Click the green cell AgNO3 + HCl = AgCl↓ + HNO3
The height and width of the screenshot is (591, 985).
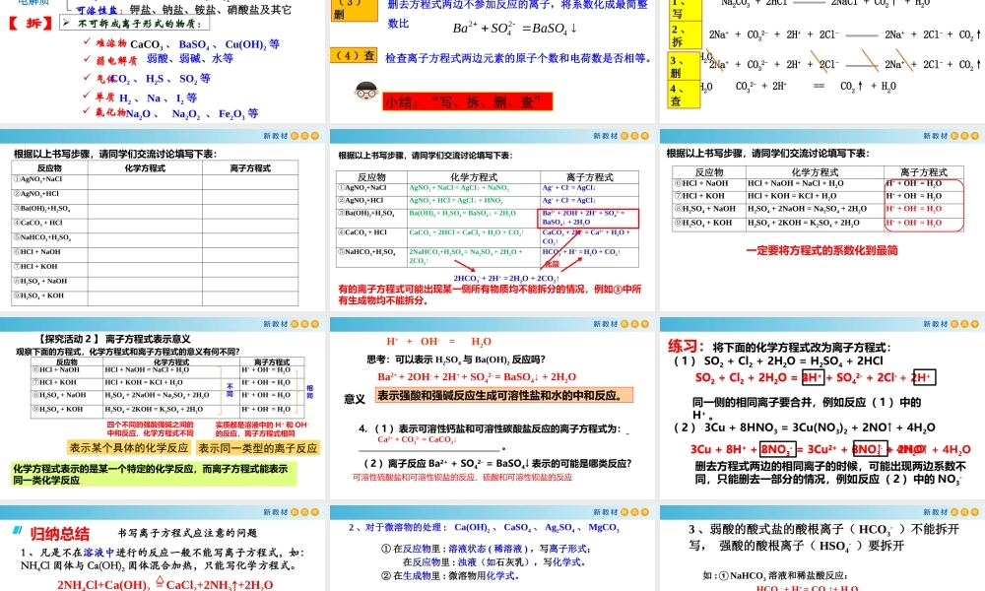456,200
